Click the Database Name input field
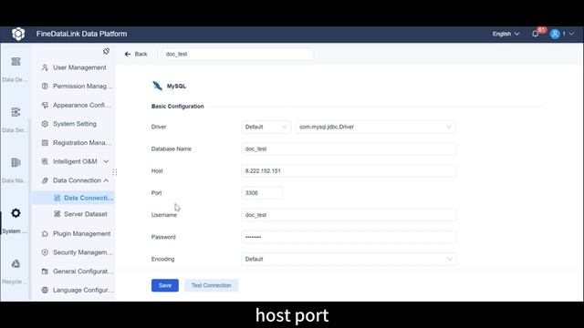The width and height of the screenshot is (584, 328). coord(349,149)
